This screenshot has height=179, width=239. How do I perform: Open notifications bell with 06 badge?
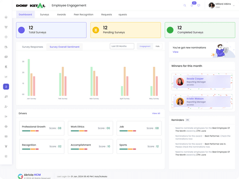click(x=192, y=5)
